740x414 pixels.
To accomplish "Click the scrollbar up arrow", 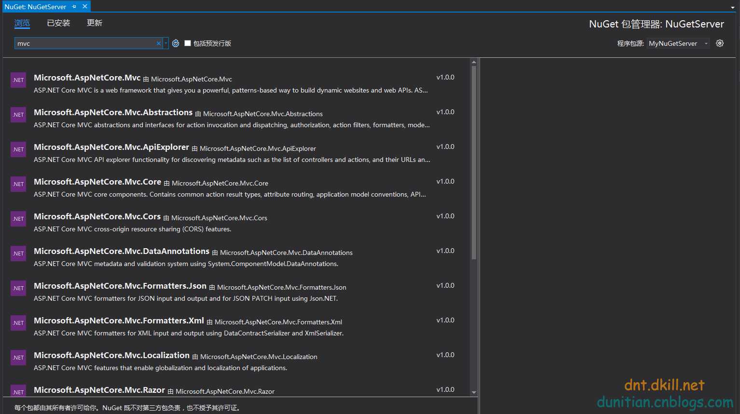I will point(474,62).
